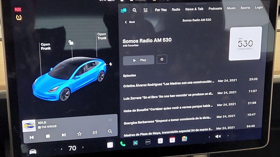Open the audio equalizer settings icon
Image resolution: width=280 pixels, height=157 pixels.
(x=95, y=133)
